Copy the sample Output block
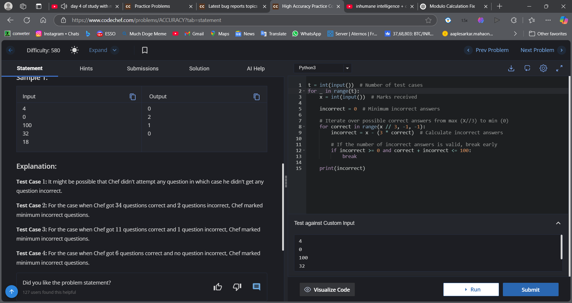The height and width of the screenshot is (303, 572). click(257, 97)
